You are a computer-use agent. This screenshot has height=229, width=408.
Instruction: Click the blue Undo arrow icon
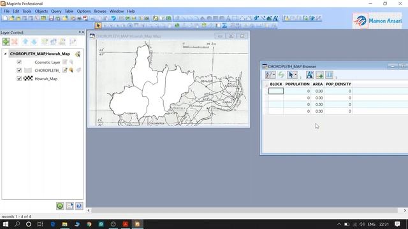pos(113,18)
